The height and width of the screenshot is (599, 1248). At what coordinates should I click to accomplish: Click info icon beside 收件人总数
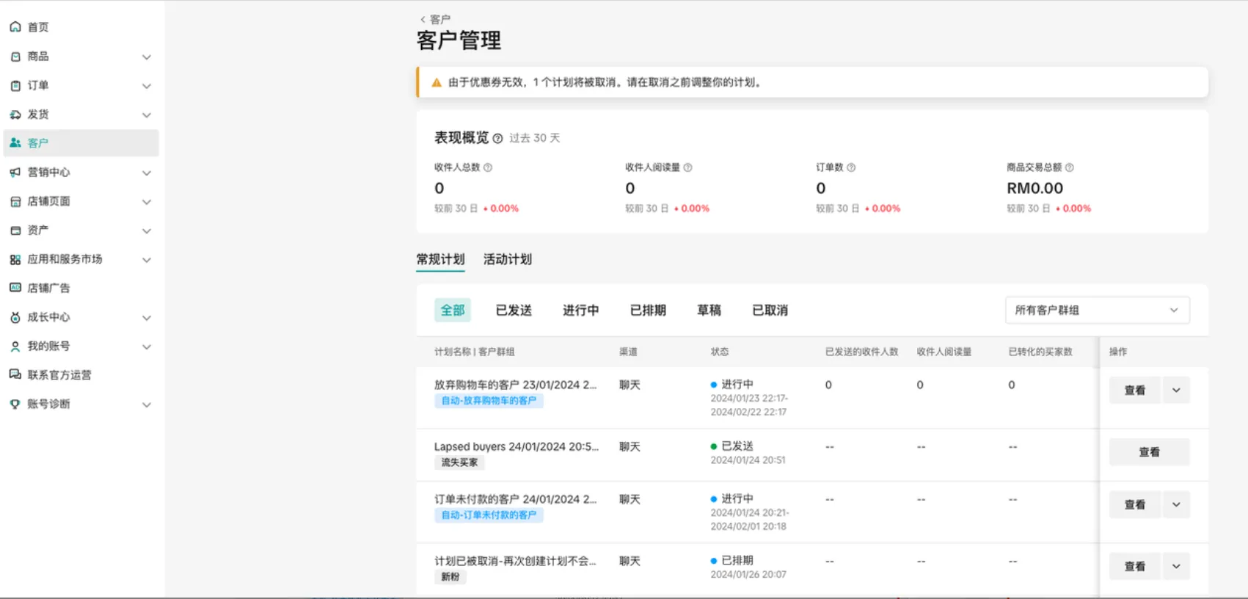[x=488, y=167]
